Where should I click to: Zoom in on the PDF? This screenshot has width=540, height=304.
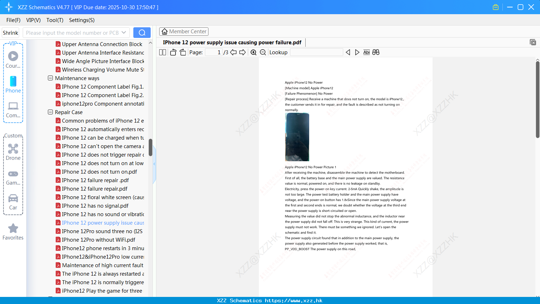[254, 52]
